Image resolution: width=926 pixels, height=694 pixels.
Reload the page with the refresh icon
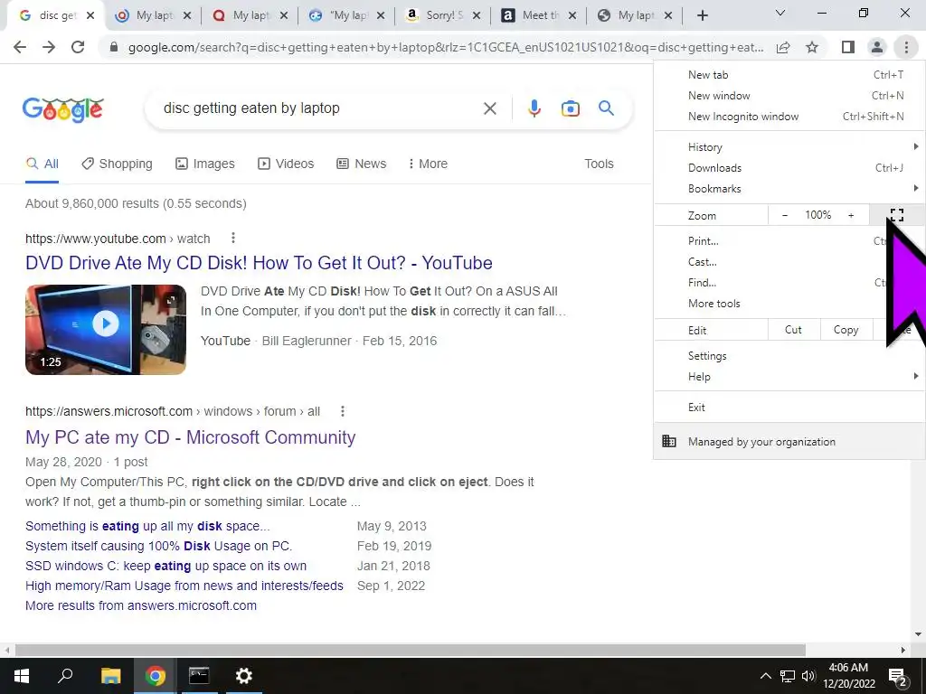[78, 47]
